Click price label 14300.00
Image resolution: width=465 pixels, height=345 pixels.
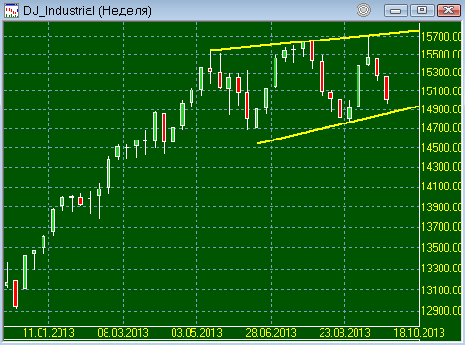tap(441, 167)
